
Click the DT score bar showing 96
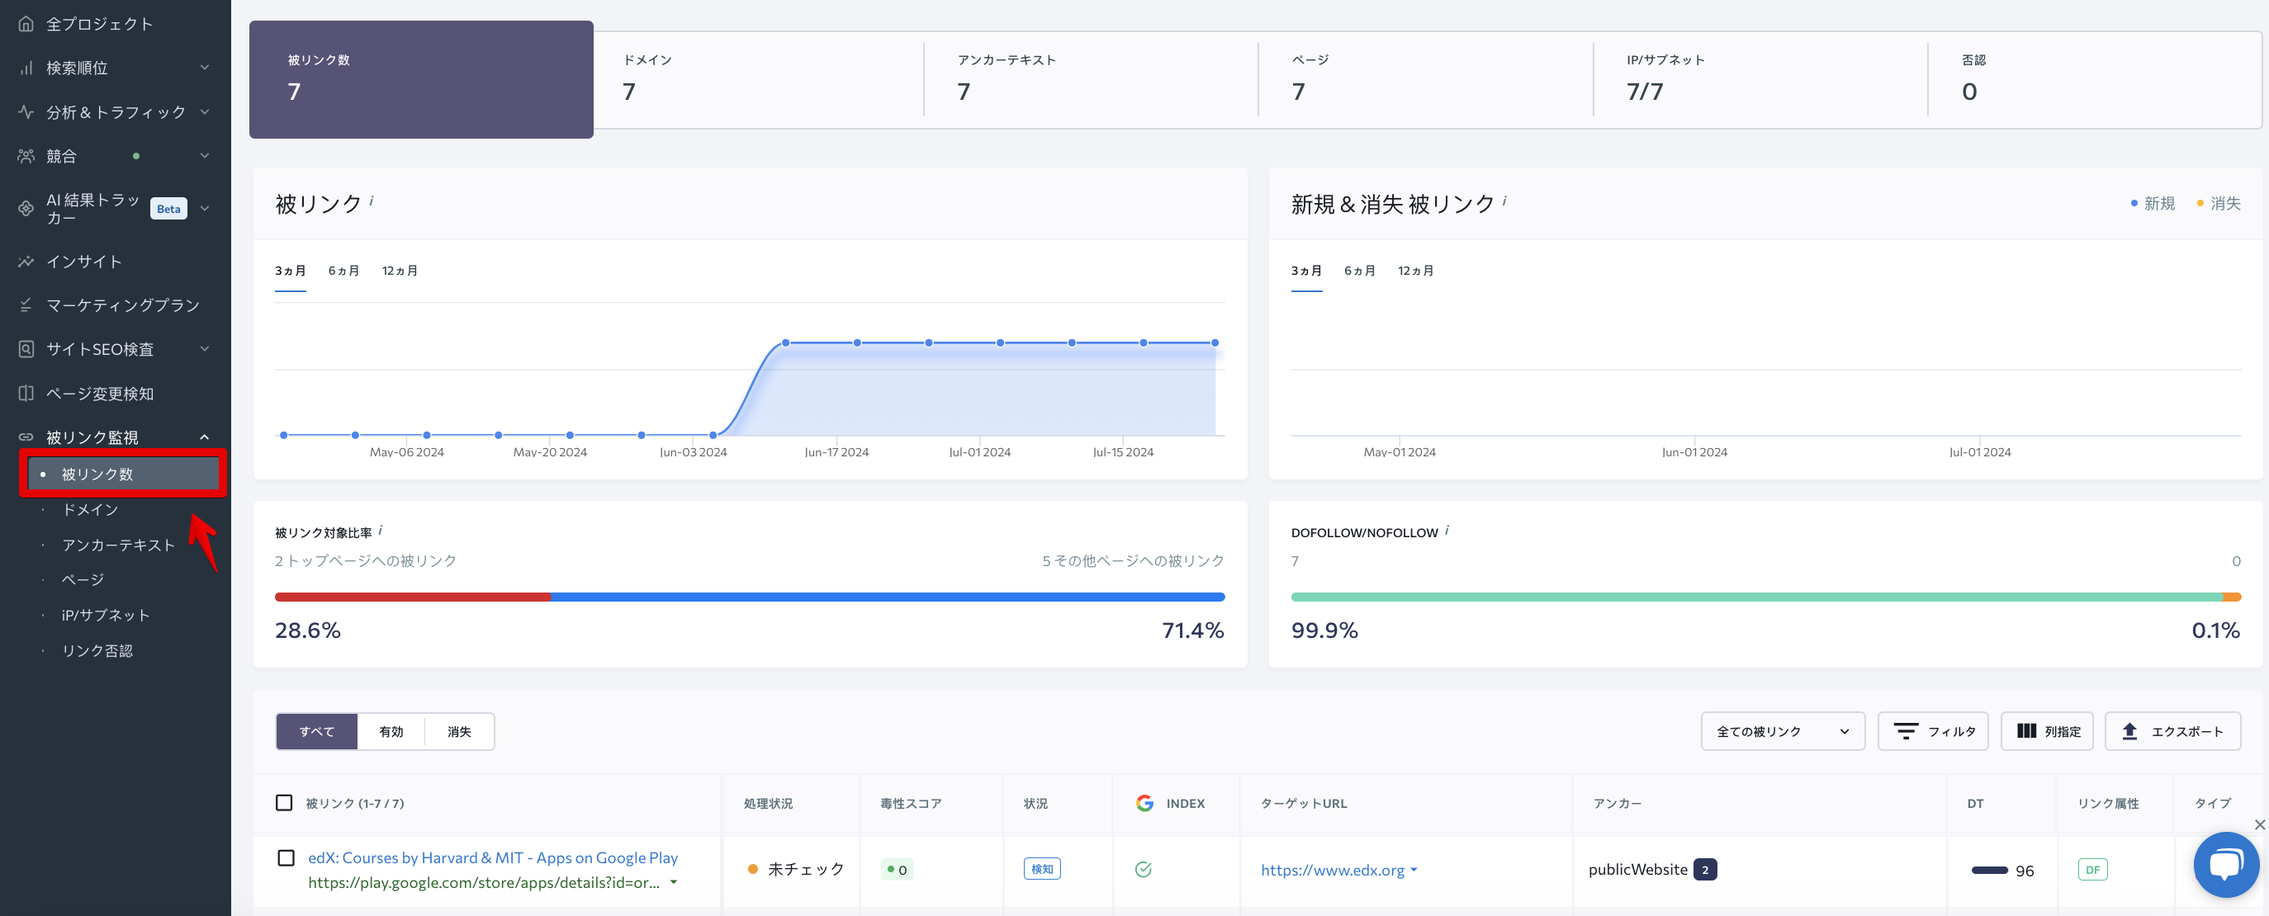1990,871
